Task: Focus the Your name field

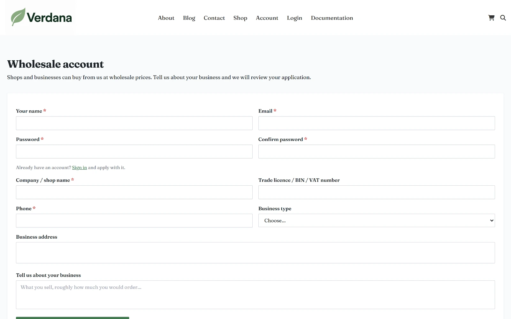Action: coord(134,123)
